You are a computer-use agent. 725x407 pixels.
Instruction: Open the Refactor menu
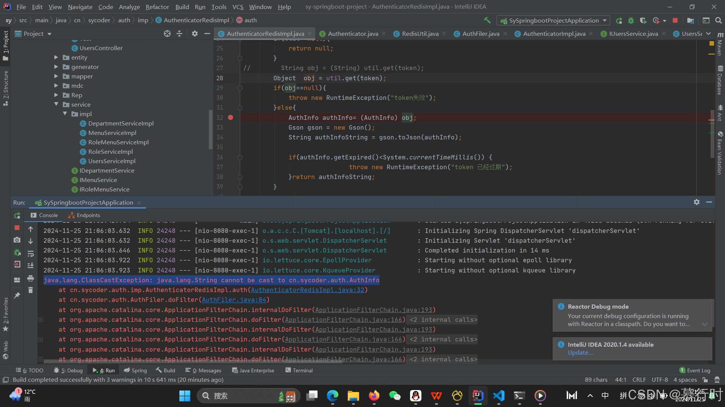coord(157,7)
